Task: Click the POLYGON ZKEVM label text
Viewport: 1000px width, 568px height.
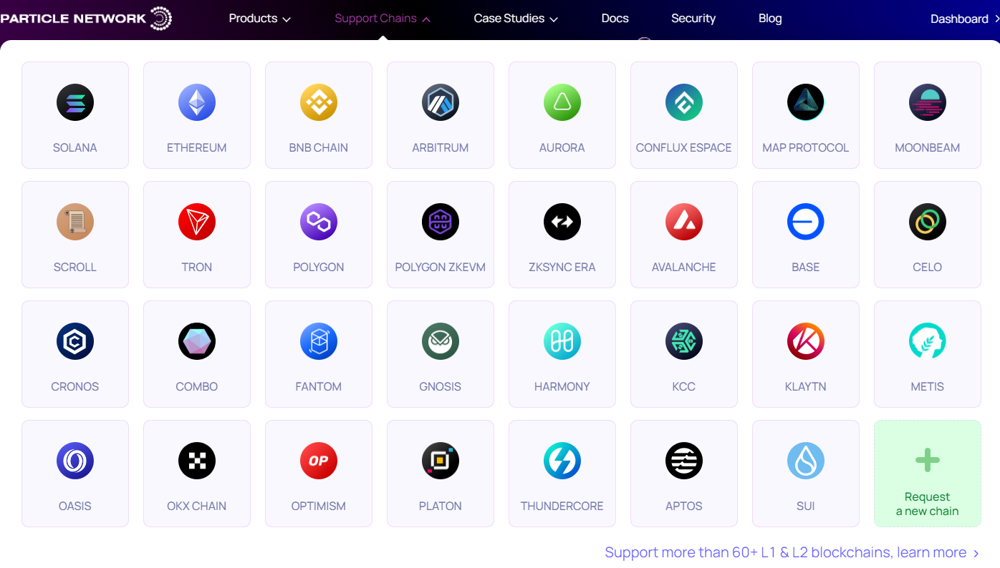Action: coord(441,268)
